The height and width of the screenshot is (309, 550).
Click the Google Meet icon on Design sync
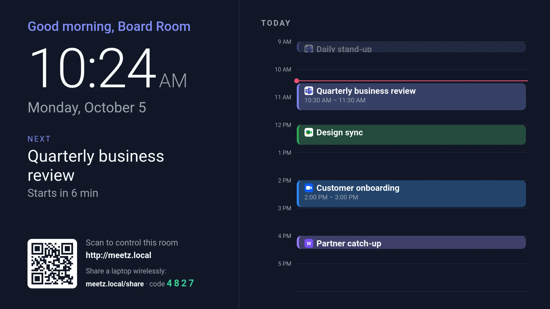[309, 132]
